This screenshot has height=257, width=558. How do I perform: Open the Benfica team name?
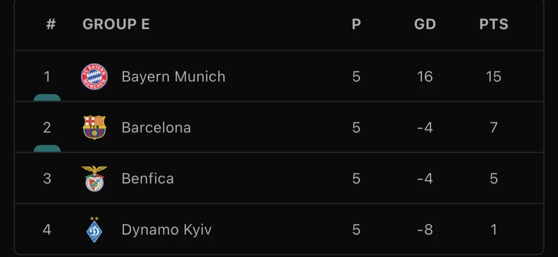coord(147,178)
